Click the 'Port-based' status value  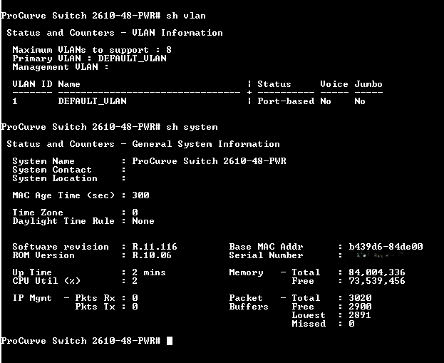coord(286,101)
